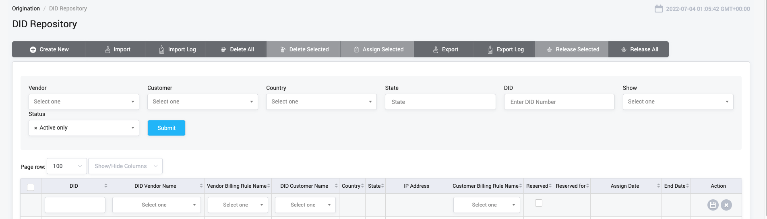Sort by Country column arrows

coord(362,186)
